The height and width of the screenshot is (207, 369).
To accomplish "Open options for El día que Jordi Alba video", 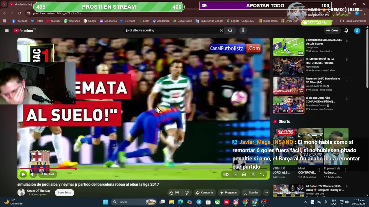I will tap(347, 98).
